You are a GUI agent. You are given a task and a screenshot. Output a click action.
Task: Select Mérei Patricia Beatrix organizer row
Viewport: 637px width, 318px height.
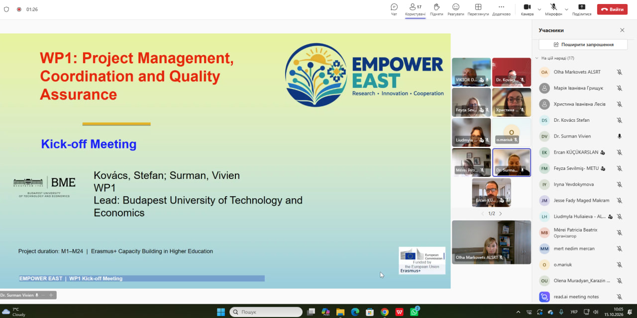point(581,233)
